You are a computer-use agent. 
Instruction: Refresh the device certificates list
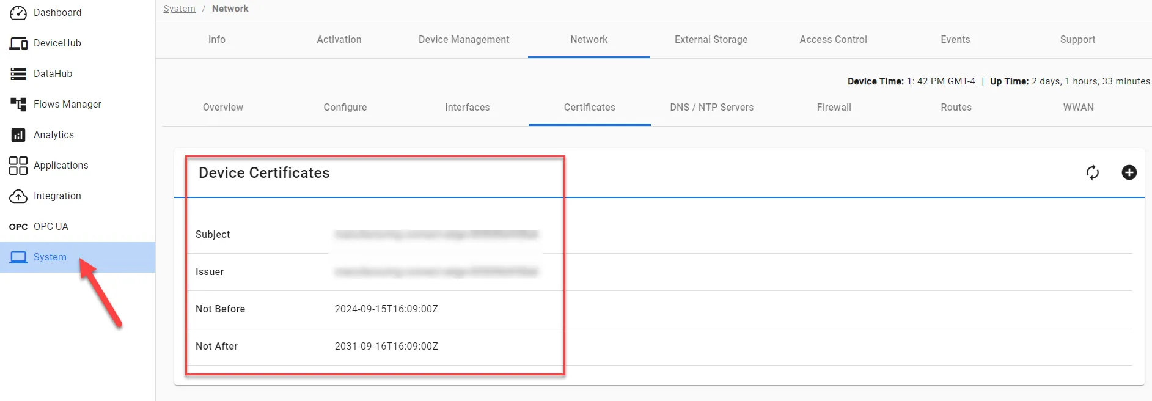tap(1093, 172)
